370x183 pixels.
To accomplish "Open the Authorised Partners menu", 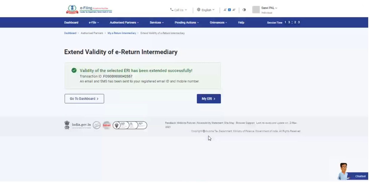I will pos(125,23).
